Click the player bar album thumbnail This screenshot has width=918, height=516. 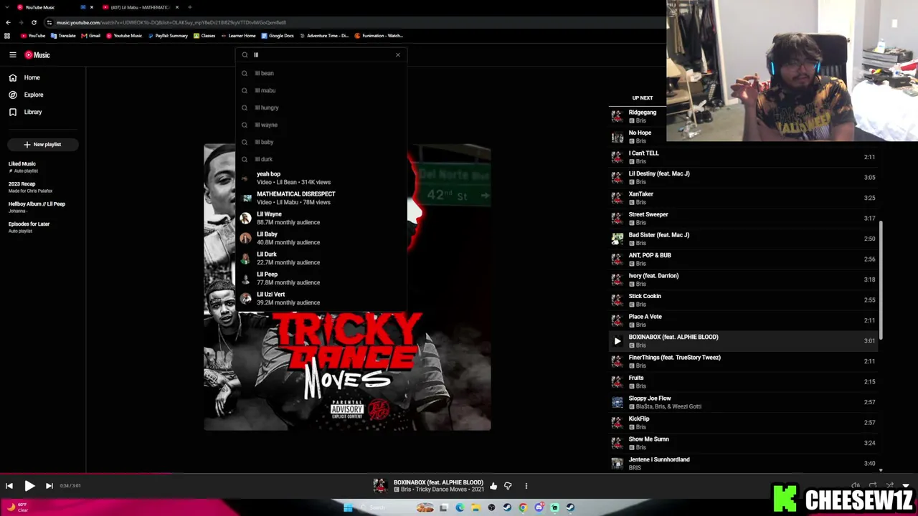379,486
